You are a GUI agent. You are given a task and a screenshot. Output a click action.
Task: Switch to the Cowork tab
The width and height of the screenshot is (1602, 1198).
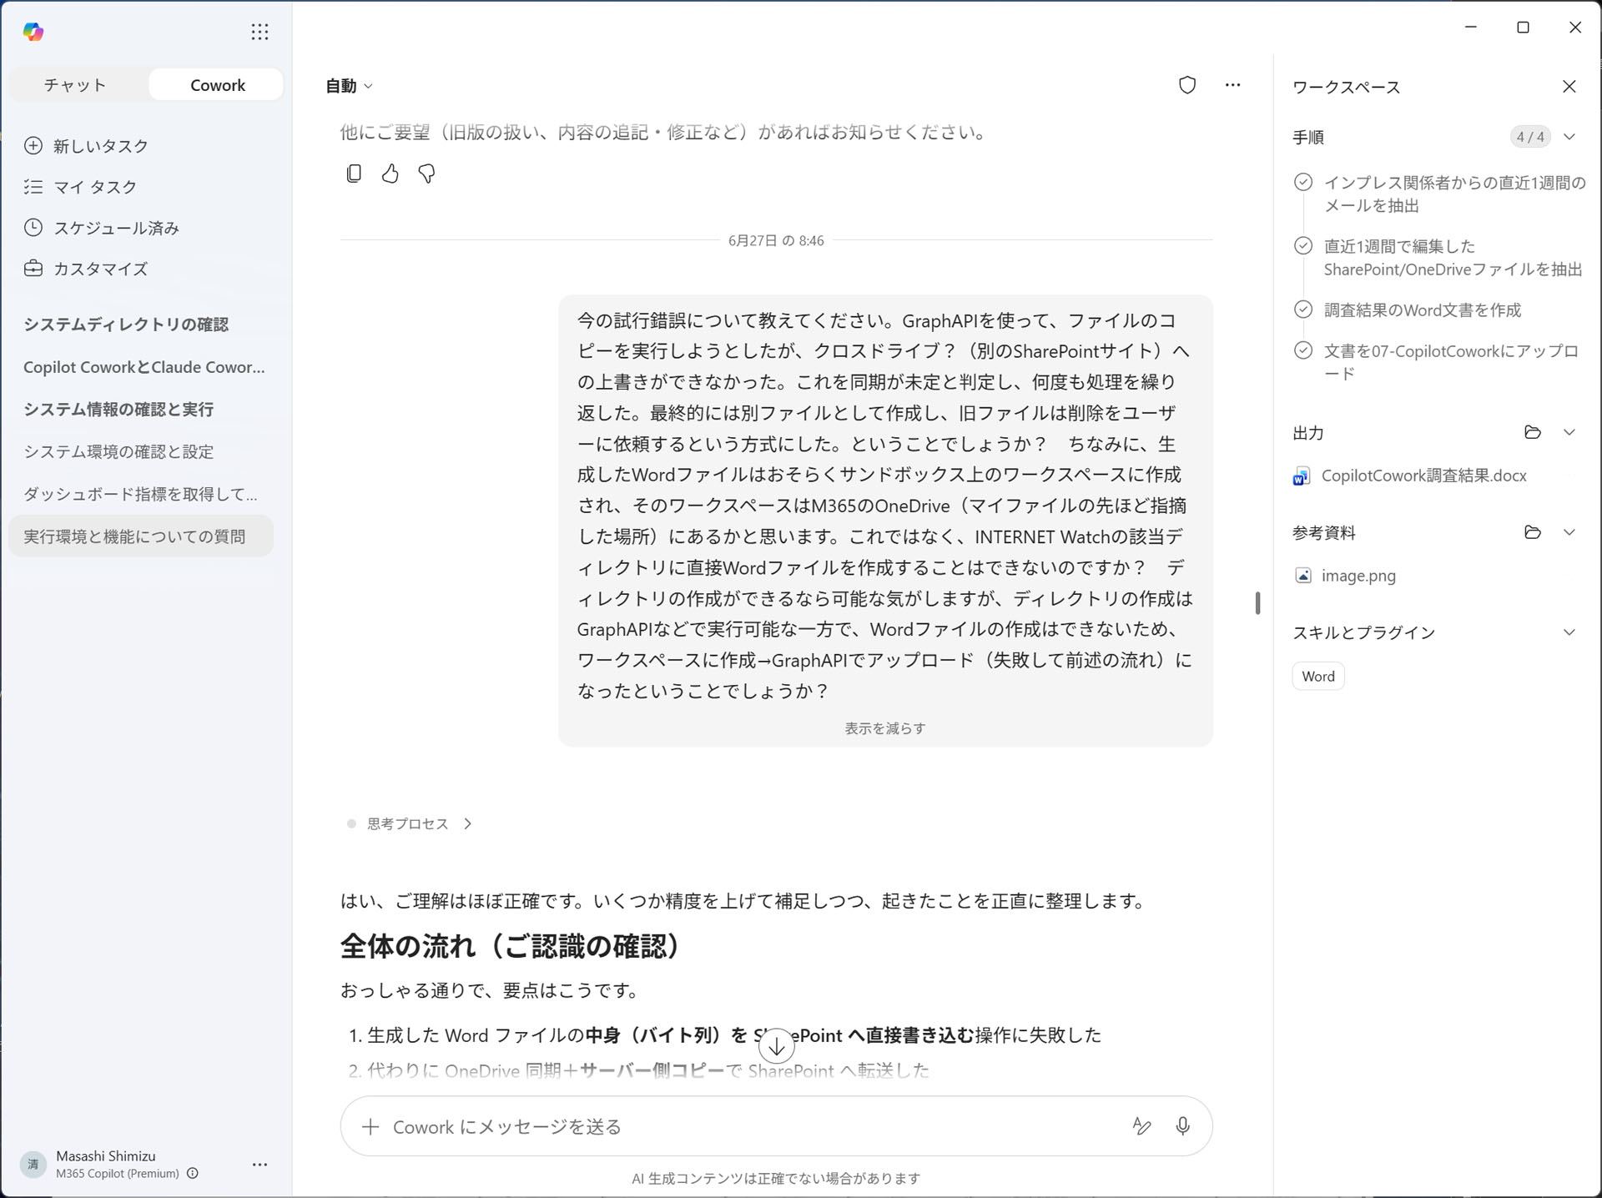click(217, 84)
